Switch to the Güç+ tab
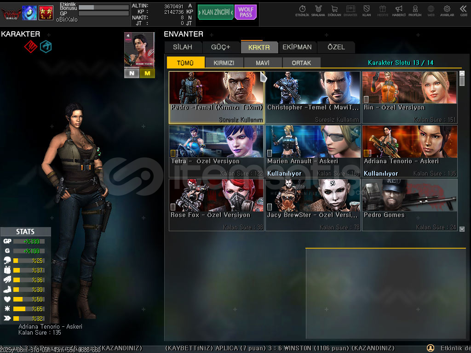 [x=221, y=47]
